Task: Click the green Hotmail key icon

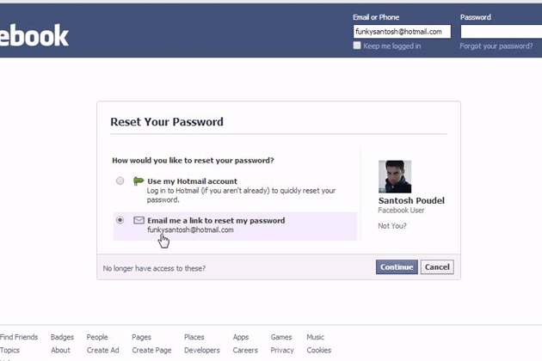Action: click(139, 180)
